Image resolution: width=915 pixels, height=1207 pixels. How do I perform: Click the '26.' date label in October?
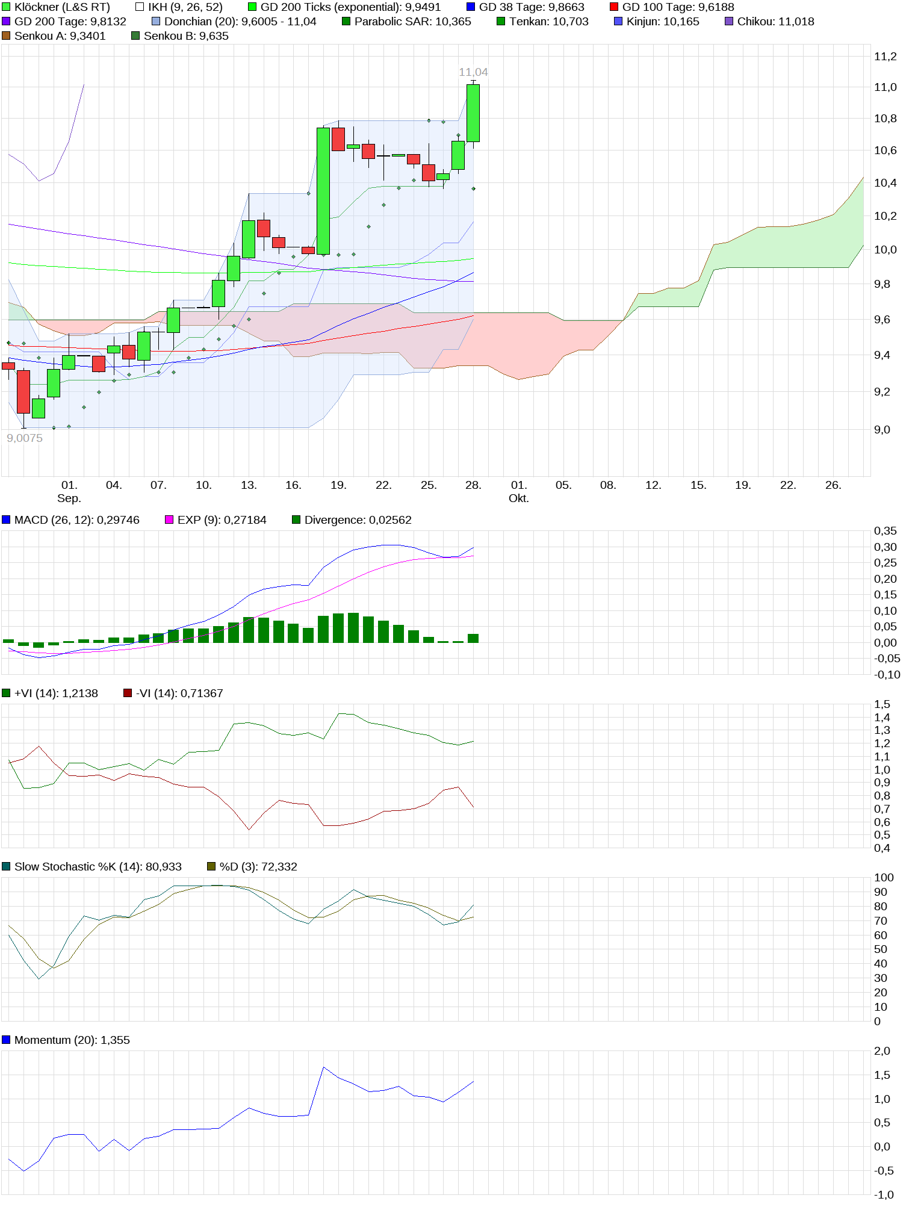coord(833,485)
